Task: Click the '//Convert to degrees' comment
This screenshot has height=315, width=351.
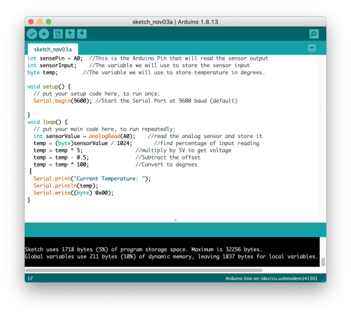Action: pos(166,165)
